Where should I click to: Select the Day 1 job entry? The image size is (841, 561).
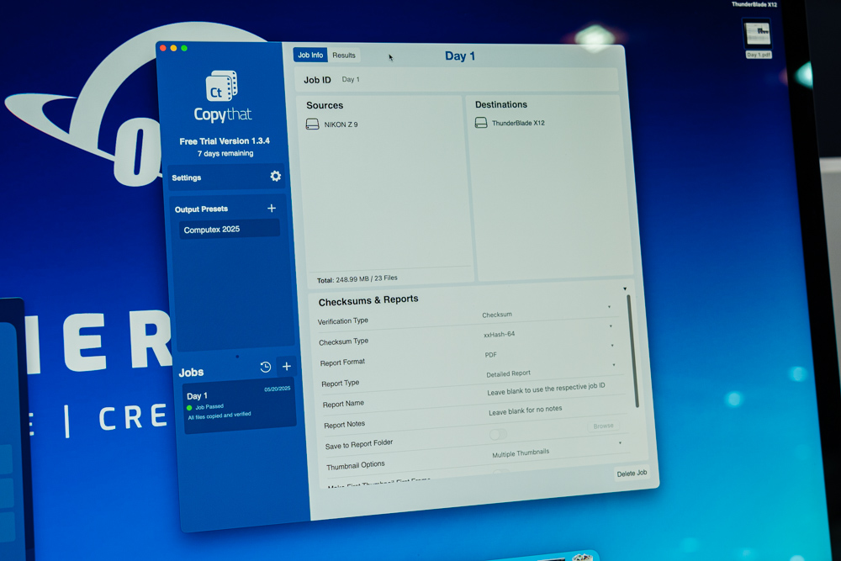[x=239, y=405]
